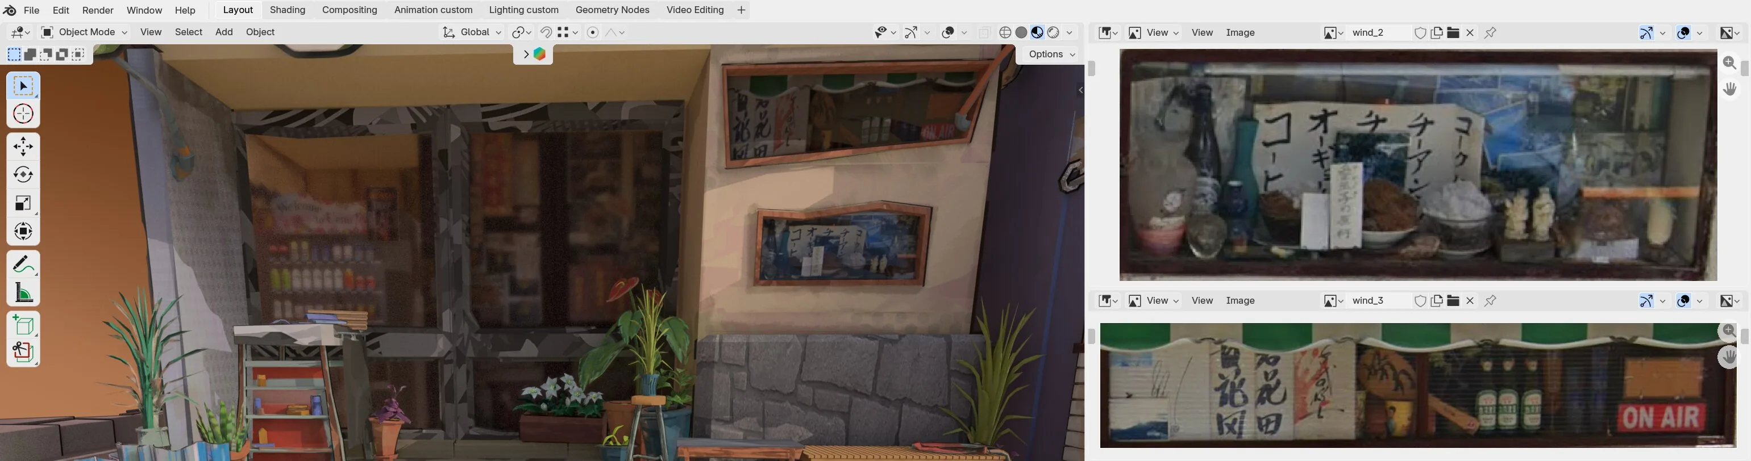Unlink the wind_2 image with X
This screenshot has height=461, width=1751.
tap(1470, 32)
